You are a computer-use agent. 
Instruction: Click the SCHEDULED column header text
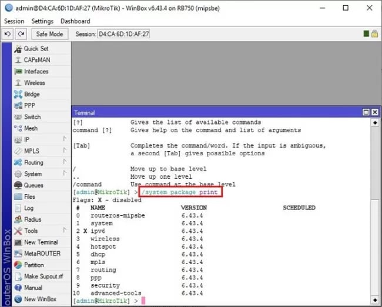click(x=299, y=208)
